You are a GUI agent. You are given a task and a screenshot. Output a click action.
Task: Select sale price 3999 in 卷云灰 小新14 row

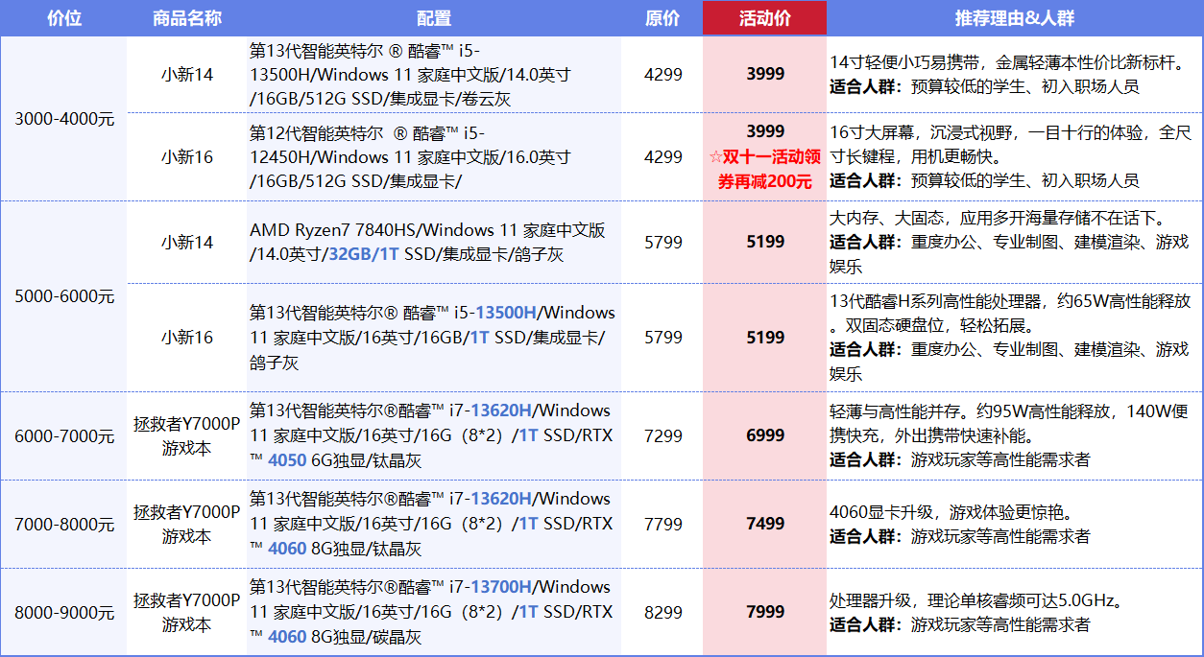click(x=765, y=74)
